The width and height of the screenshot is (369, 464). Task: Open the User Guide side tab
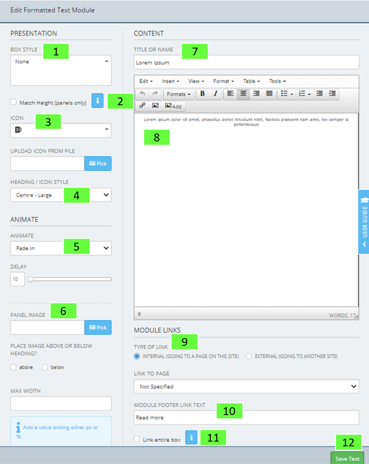tap(364, 222)
